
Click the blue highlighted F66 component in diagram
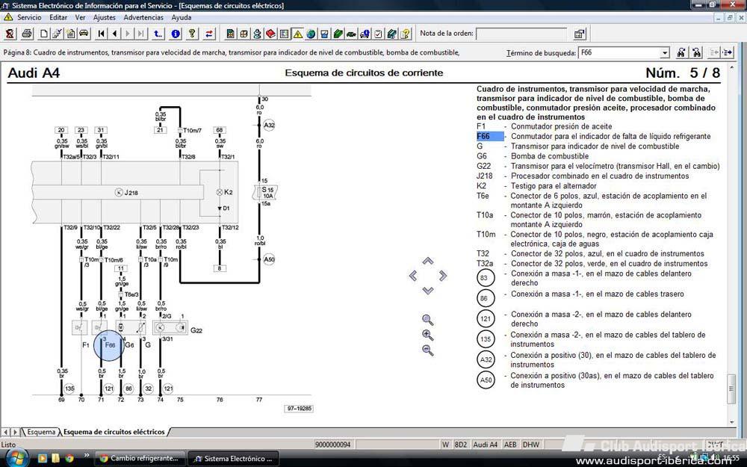tap(109, 345)
